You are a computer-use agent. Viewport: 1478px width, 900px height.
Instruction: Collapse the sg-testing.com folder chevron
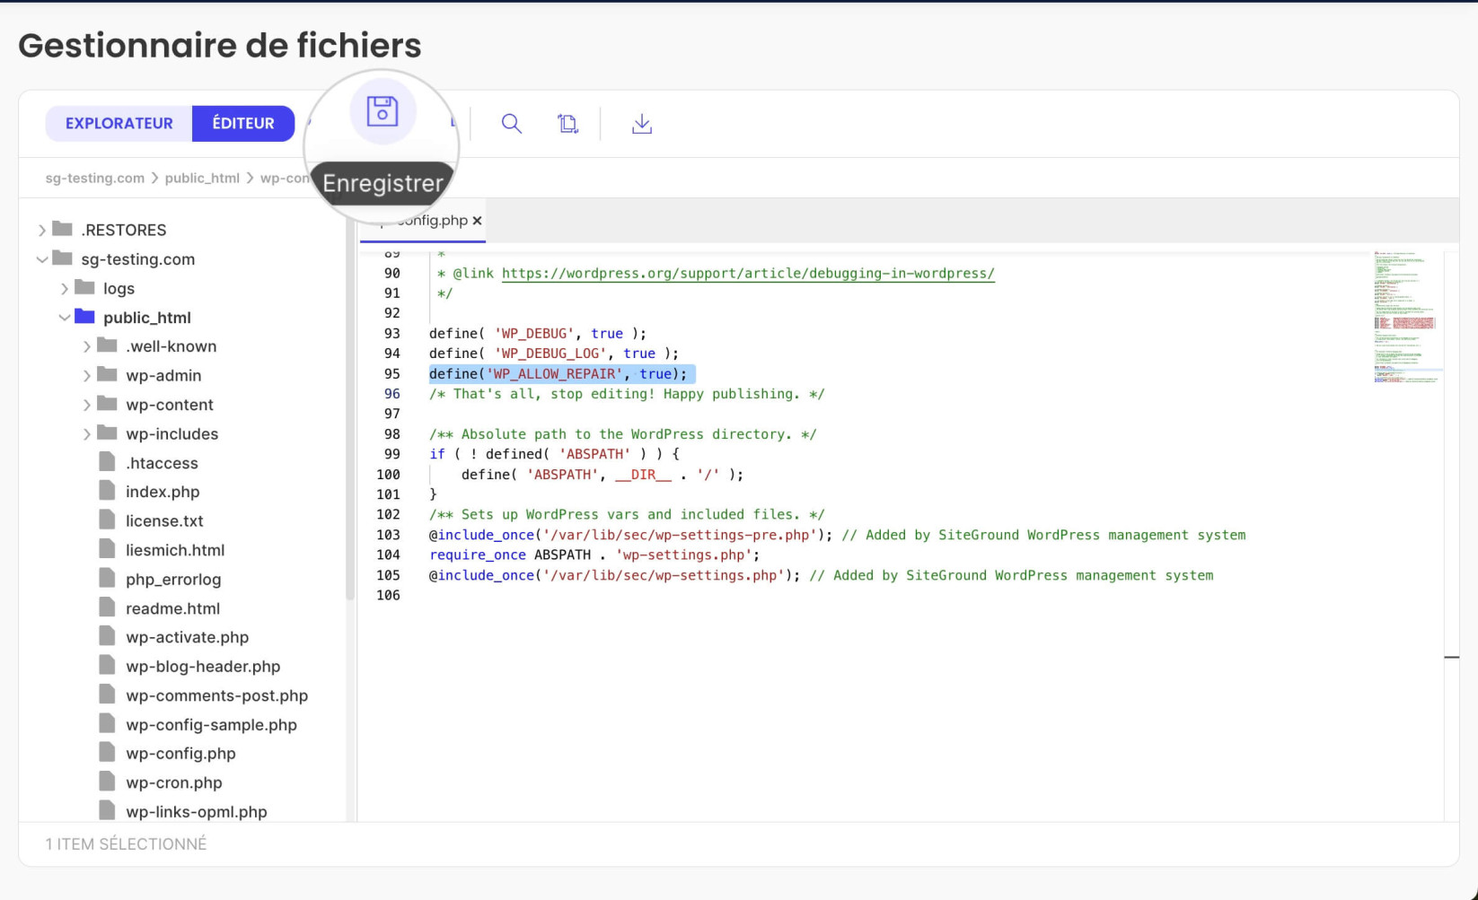41,259
